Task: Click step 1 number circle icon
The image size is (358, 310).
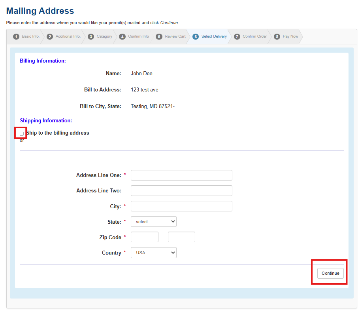Action: pos(16,37)
